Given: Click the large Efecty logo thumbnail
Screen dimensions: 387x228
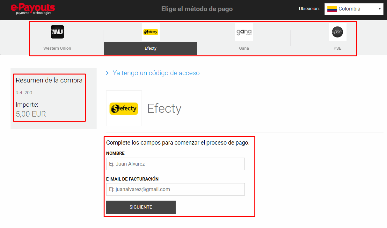Looking at the screenshot, I should tap(124, 108).
